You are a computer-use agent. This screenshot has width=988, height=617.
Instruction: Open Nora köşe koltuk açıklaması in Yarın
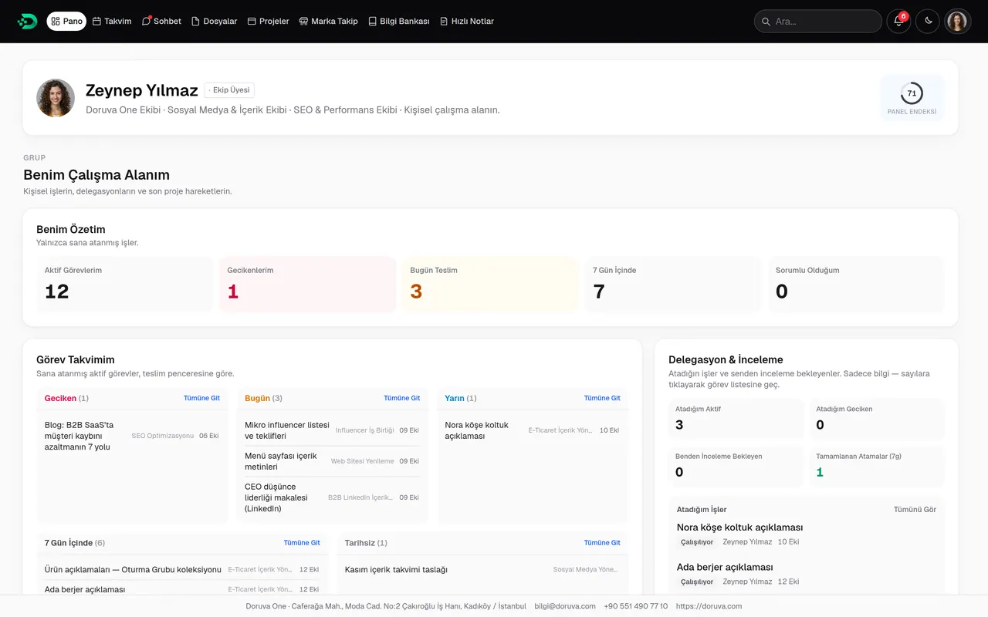532,430
